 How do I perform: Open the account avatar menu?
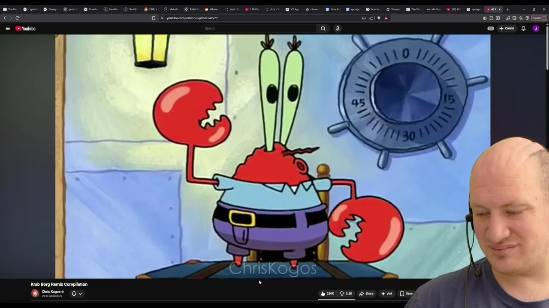[x=536, y=28]
